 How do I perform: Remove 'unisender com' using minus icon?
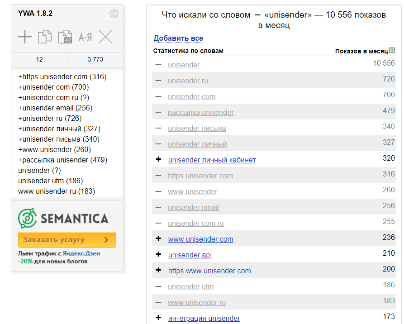click(158, 97)
